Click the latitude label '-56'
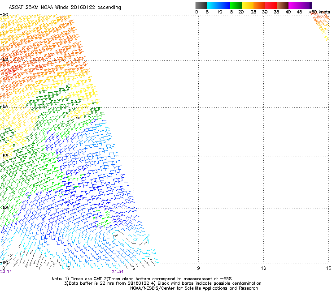 4,155
